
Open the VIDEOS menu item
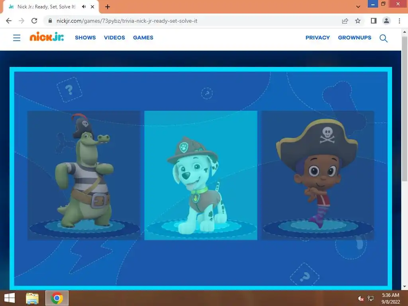(114, 37)
